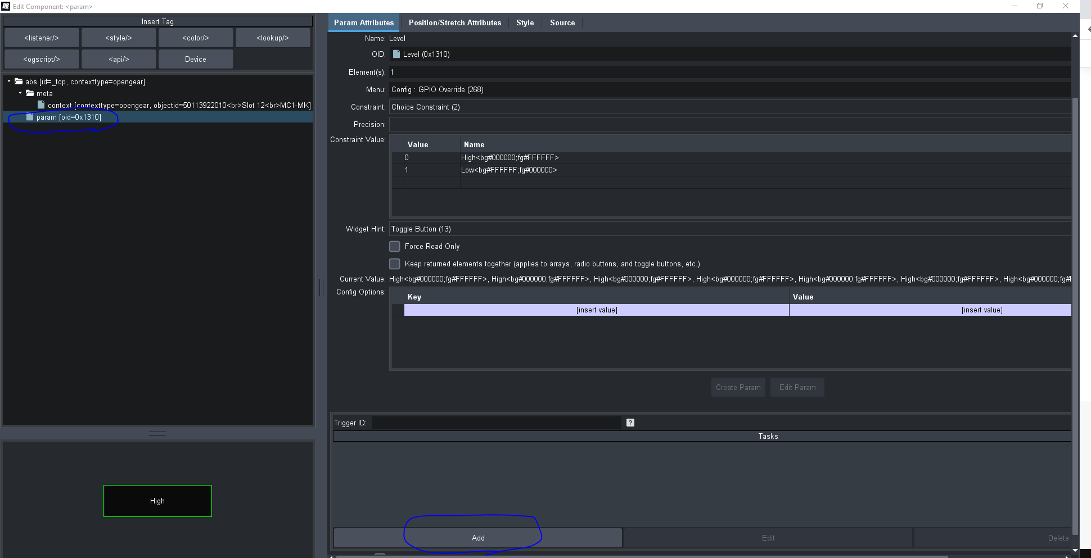
Task: Click into the Trigger ID input field
Action: tap(496, 423)
